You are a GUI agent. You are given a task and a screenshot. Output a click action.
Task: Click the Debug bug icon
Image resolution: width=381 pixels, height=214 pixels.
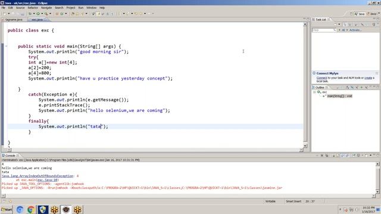(30, 14)
